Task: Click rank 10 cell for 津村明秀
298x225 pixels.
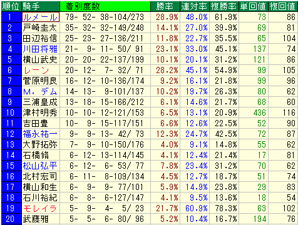Action: point(11,112)
